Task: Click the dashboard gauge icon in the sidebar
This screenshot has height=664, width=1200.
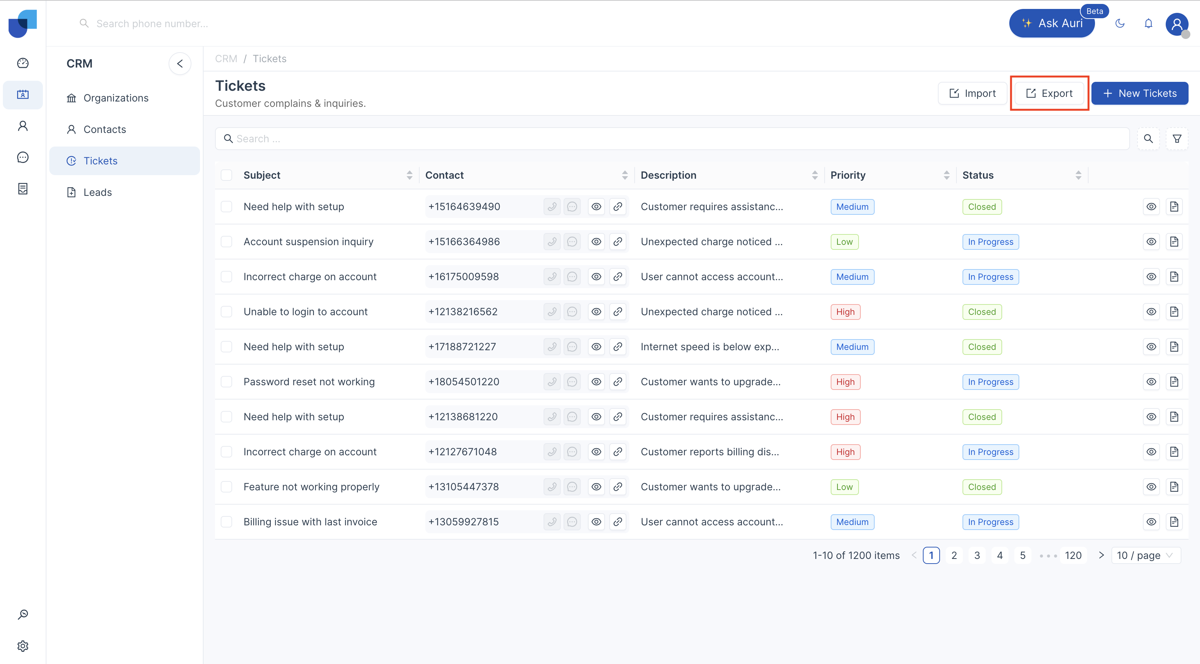Action: pyautogui.click(x=23, y=63)
